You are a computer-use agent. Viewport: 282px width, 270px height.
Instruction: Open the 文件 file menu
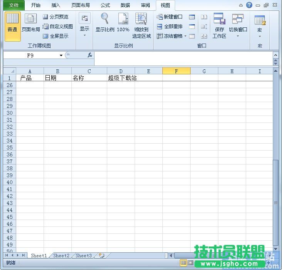click(14, 5)
